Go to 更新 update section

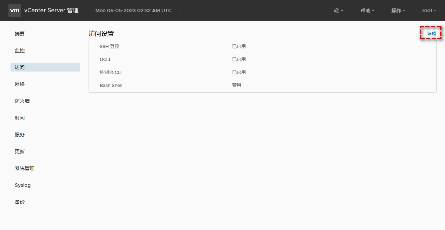20,151
